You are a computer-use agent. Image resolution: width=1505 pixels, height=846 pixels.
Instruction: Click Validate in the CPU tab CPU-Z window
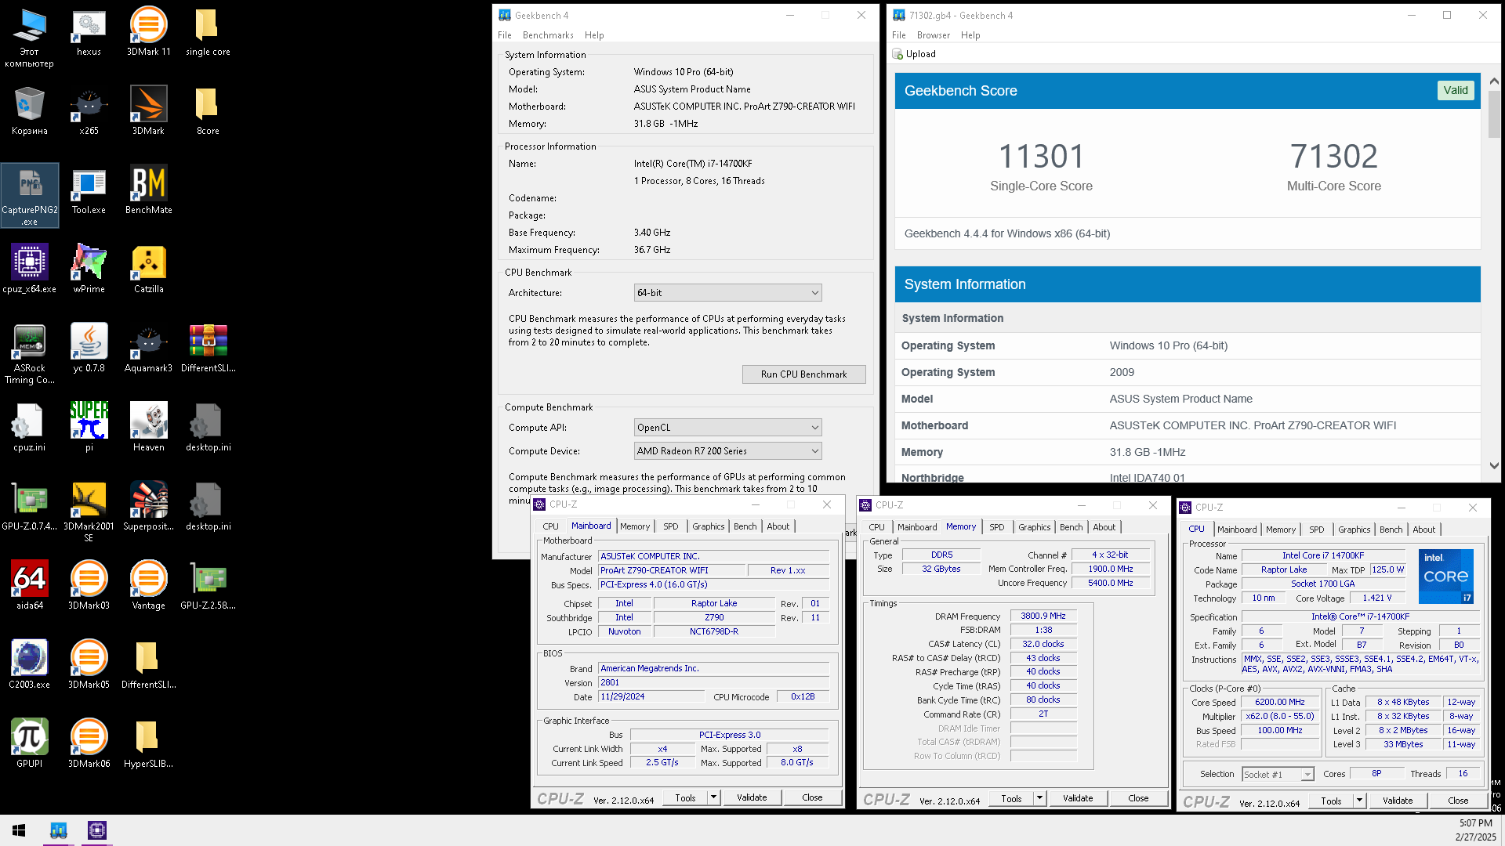[x=1398, y=801]
